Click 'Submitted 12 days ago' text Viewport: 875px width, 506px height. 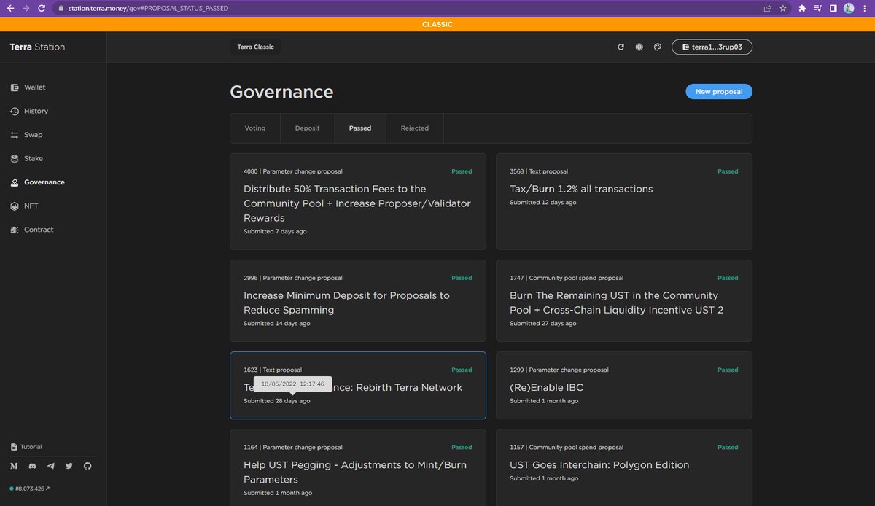pos(542,203)
